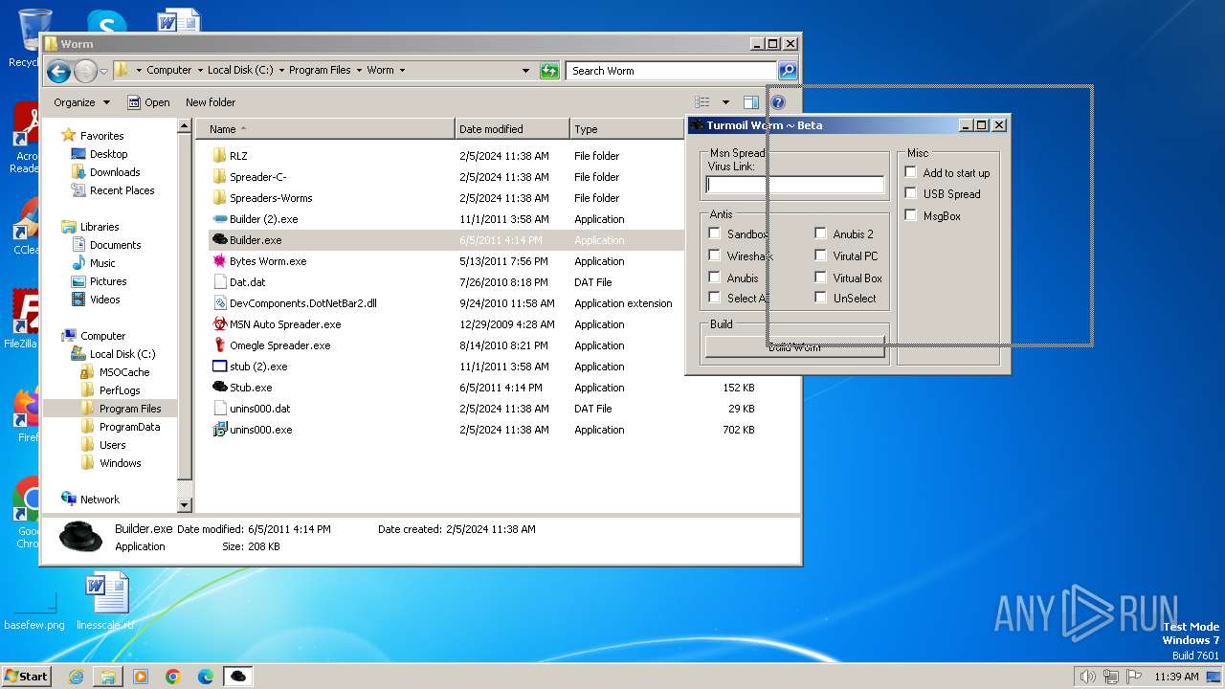Click the Start button
This screenshot has height=689, width=1225.
[27, 677]
